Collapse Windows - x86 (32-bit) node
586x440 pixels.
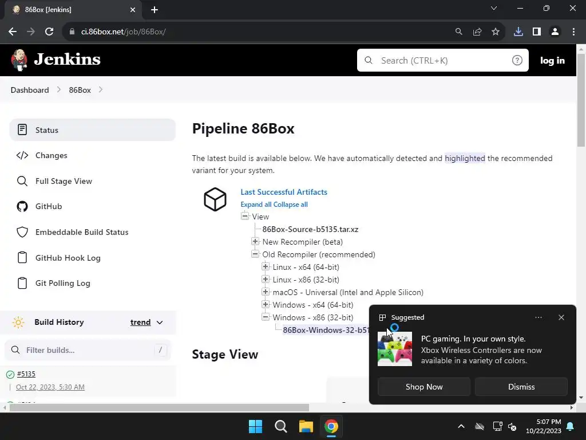point(266,317)
